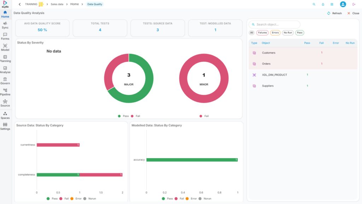The width and height of the screenshot is (362, 204).
Task: Enable the No Run filter chip
Action: (288, 33)
